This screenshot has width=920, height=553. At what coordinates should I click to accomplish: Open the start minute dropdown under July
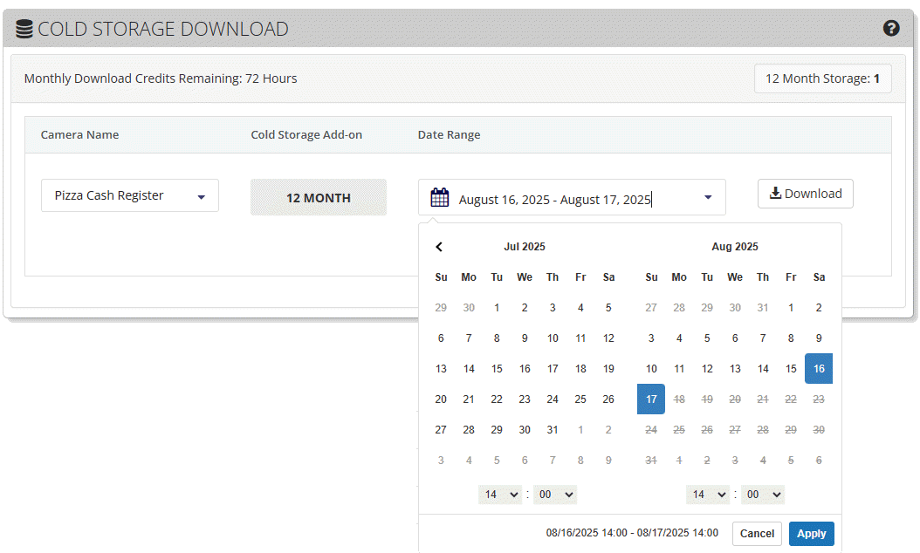(555, 495)
